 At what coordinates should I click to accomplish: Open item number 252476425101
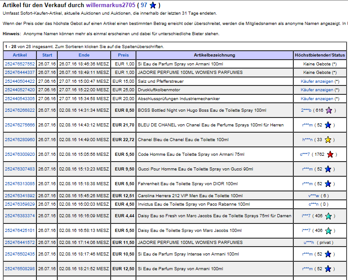20,231
